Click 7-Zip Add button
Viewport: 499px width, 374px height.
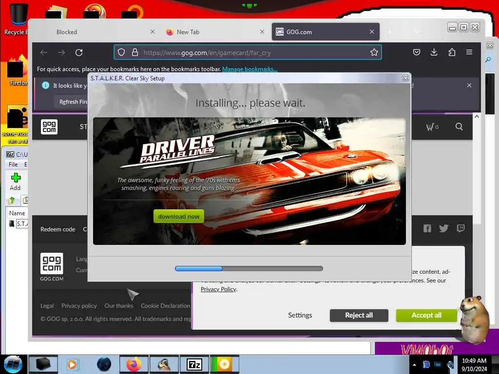point(15,182)
